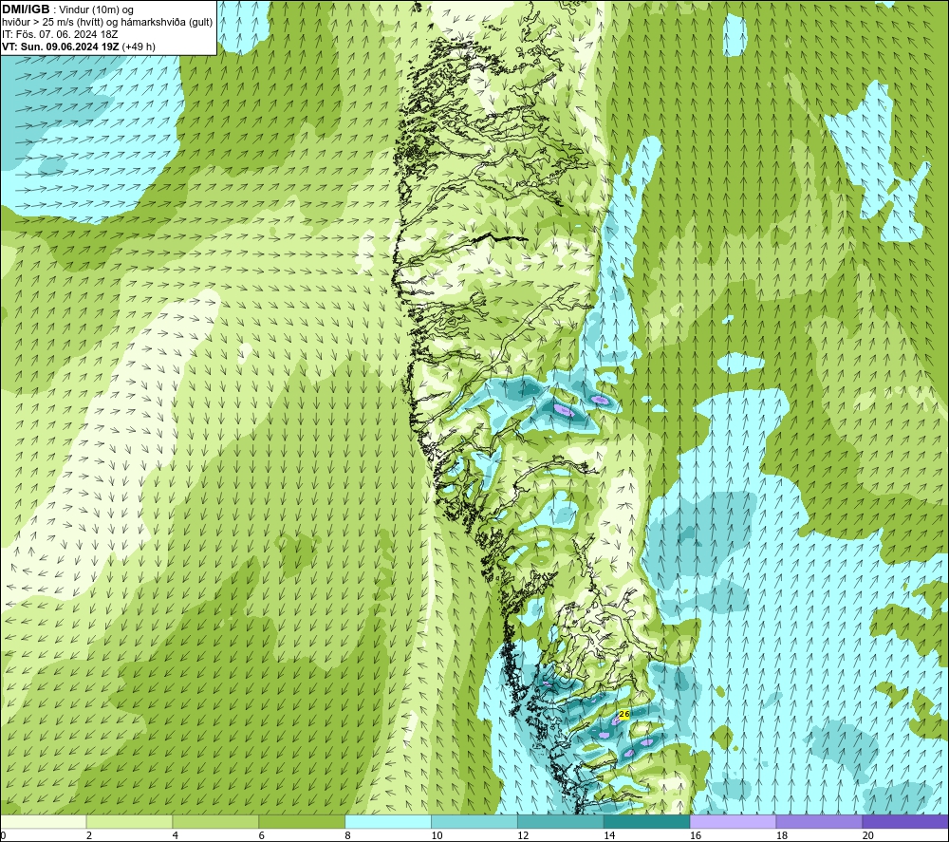Click the colorbar label '10'
Image resolution: width=949 pixels, height=842 pixels.
tap(437, 836)
